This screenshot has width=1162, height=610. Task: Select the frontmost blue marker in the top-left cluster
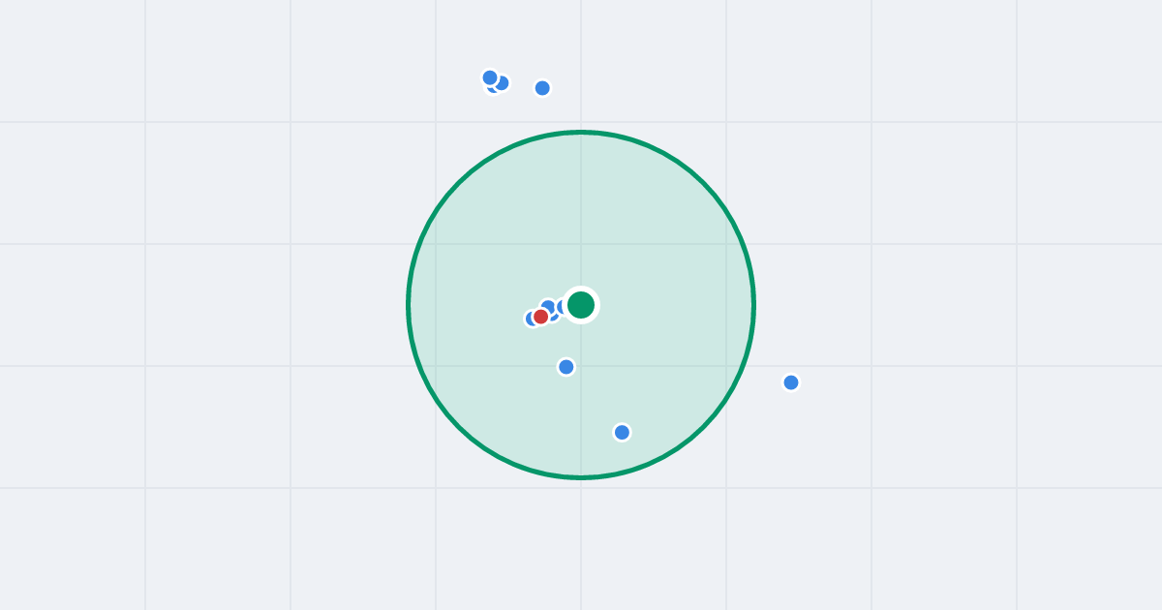(490, 77)
